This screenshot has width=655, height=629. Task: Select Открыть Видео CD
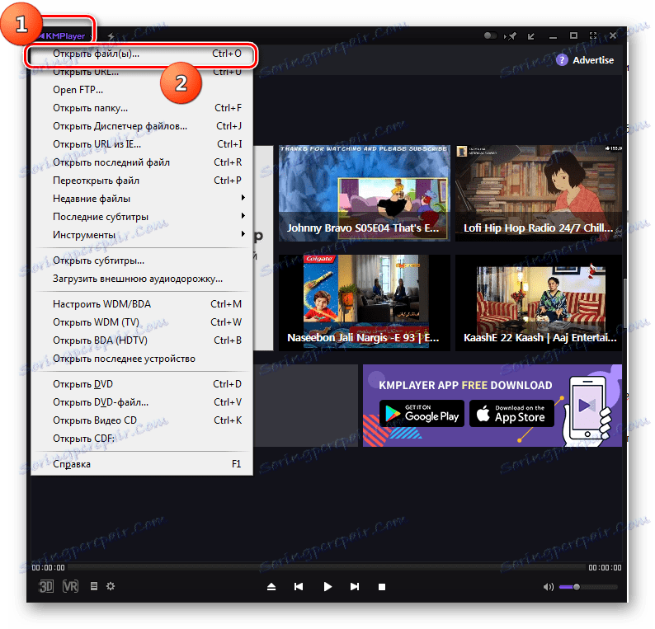tap(142, 420)
